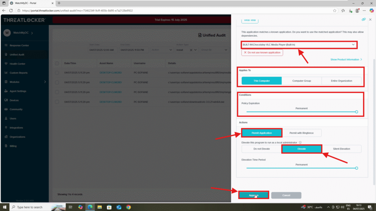The height and width of the screenshot is (211, 376).
Task: Go back in browser history
Action: [x=4, y=11]
